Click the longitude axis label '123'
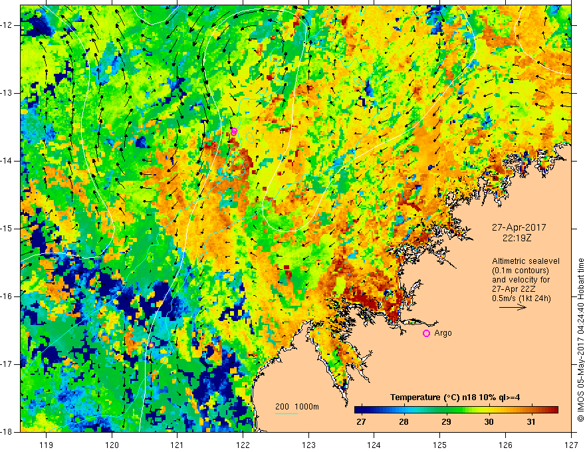Screen dimensions: 585x452 click(308, 445)
